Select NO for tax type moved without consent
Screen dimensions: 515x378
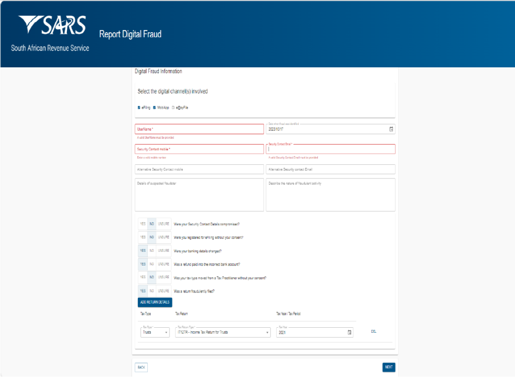[151, 277]
